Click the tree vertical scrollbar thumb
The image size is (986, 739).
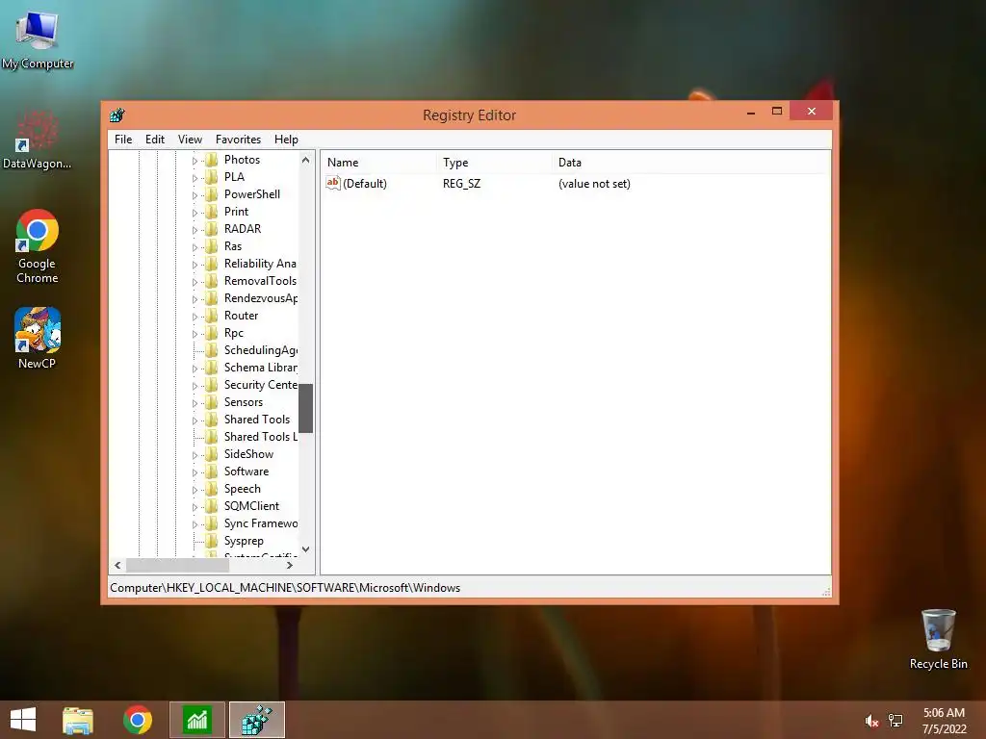(305, 408)
